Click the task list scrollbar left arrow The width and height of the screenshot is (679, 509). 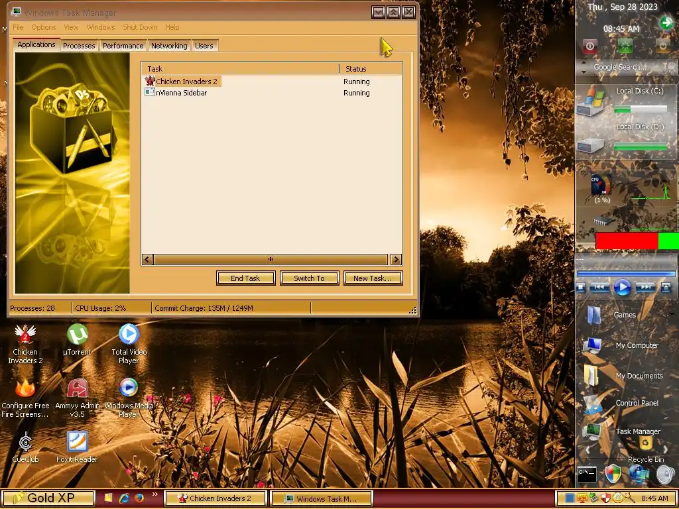(x=147, y=259)
